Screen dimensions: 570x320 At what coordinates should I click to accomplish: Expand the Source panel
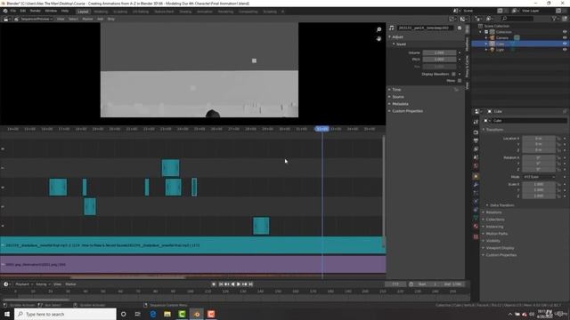[x=398, y=97]
